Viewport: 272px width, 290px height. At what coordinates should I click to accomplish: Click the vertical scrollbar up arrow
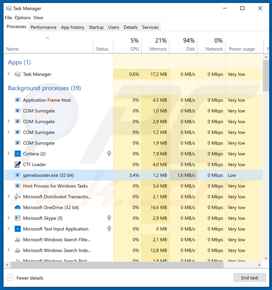click(266, 57)
